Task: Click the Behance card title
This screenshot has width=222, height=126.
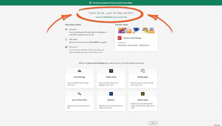Action: pyautogui.click(x=111, y=100)
